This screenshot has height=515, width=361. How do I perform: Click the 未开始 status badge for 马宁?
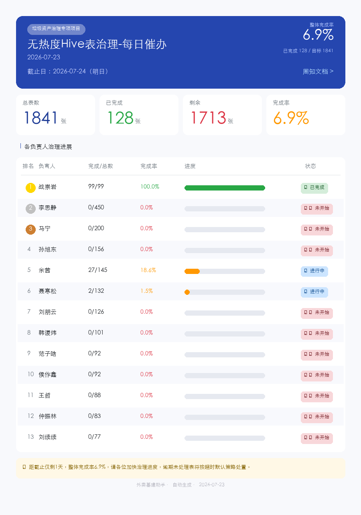click(x=317, y=230)
